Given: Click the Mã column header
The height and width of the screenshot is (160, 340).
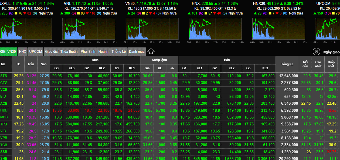Looking at the screenshot, I should 3,64.
